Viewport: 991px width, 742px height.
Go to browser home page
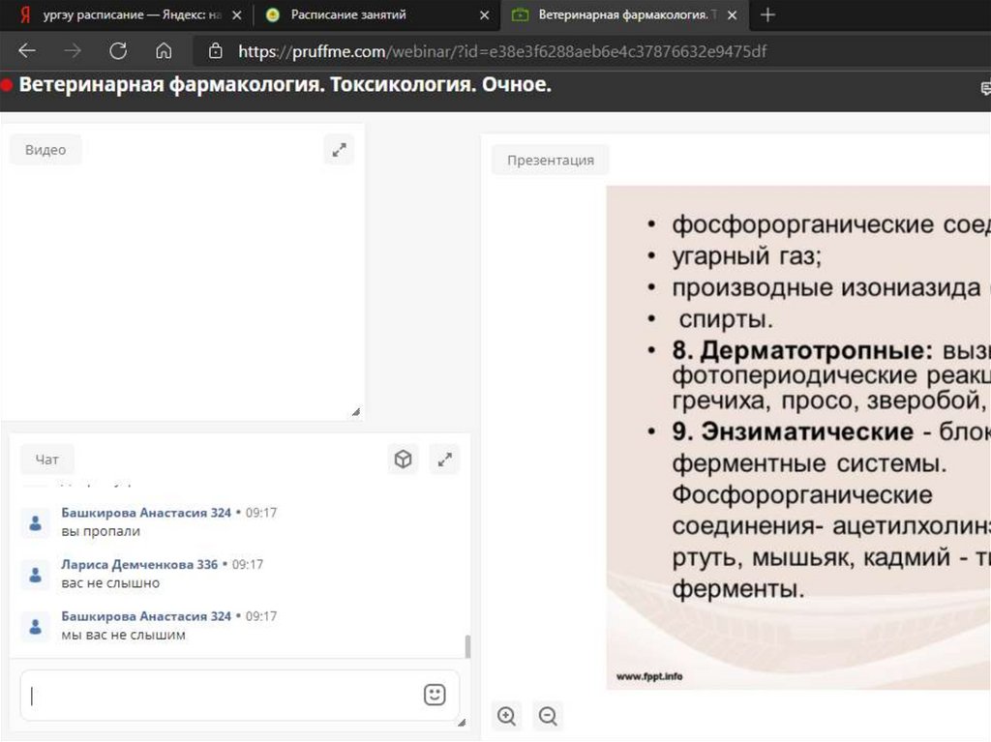164,51
